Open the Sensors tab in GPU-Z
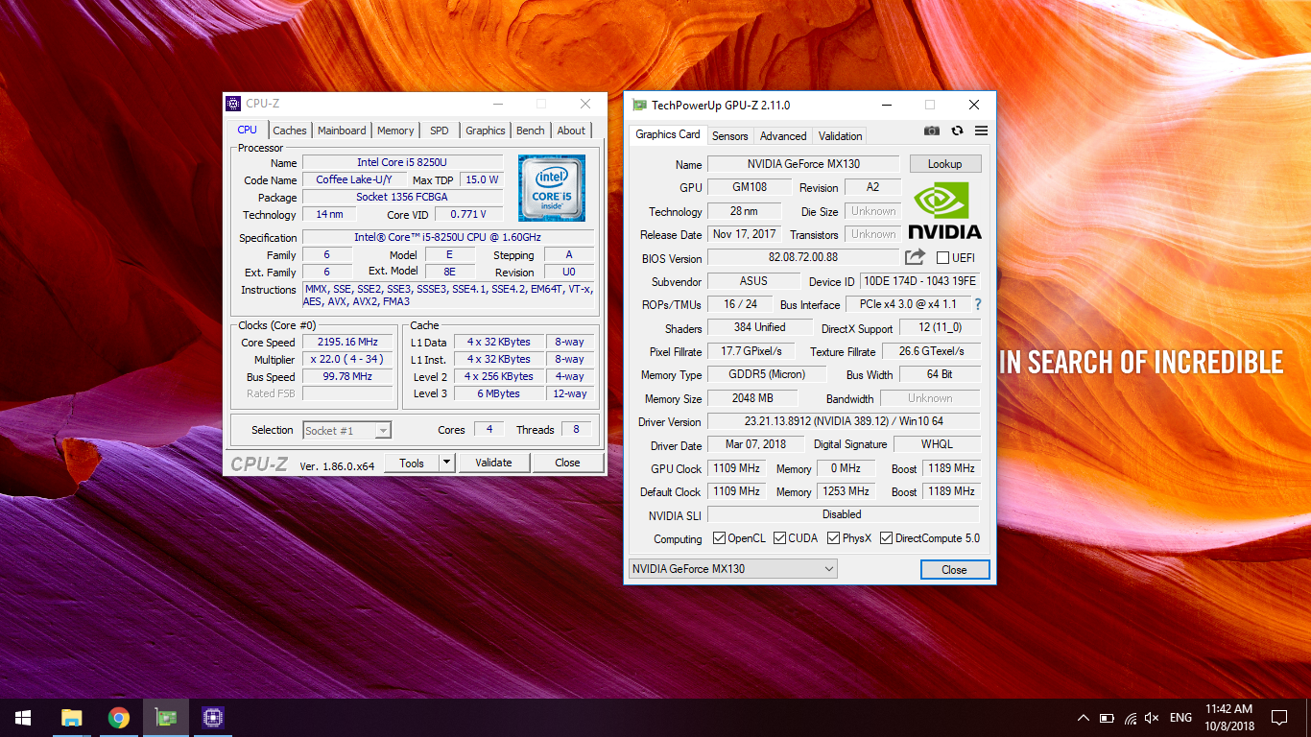The width and height of the screenshot is (1311, 737). pyautogui.click(x=729, y=136)
